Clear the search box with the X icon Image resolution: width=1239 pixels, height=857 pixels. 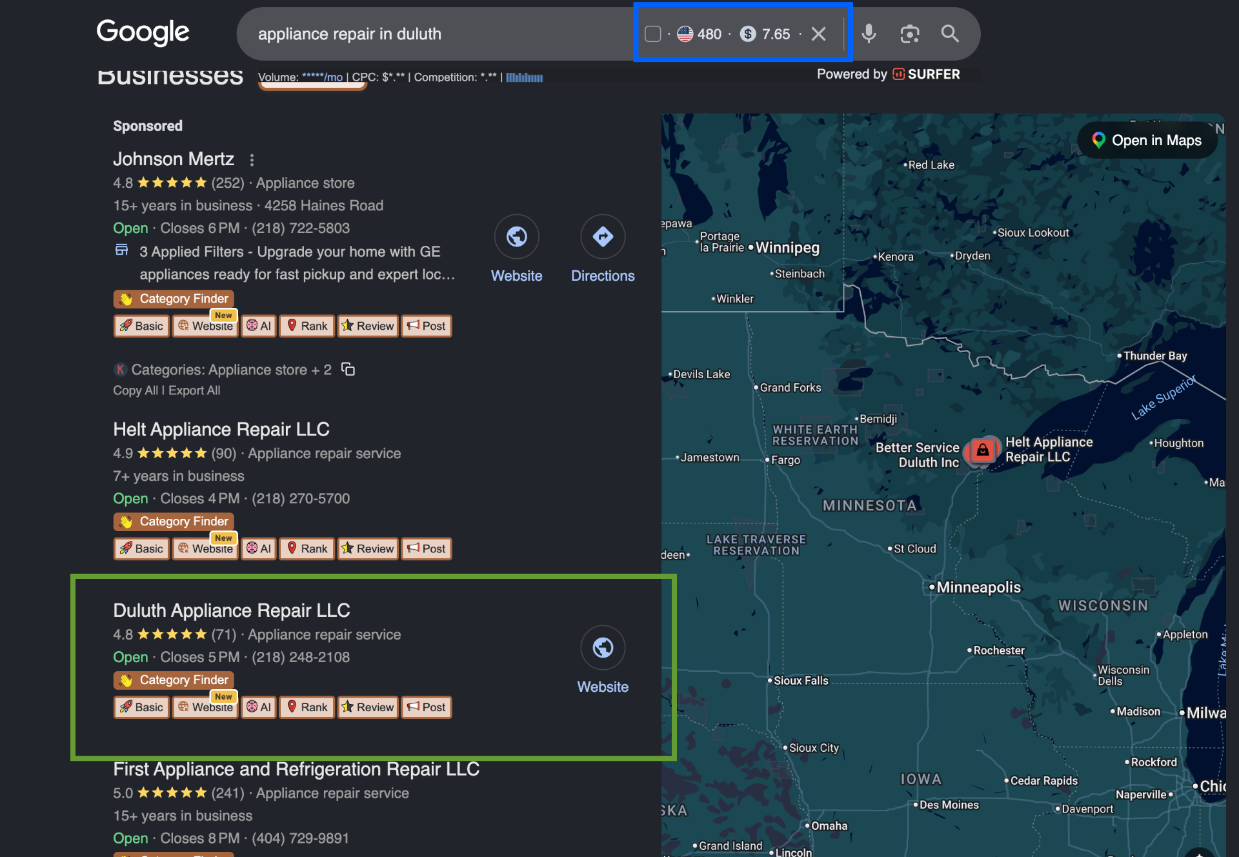click(x=818, y=34)
